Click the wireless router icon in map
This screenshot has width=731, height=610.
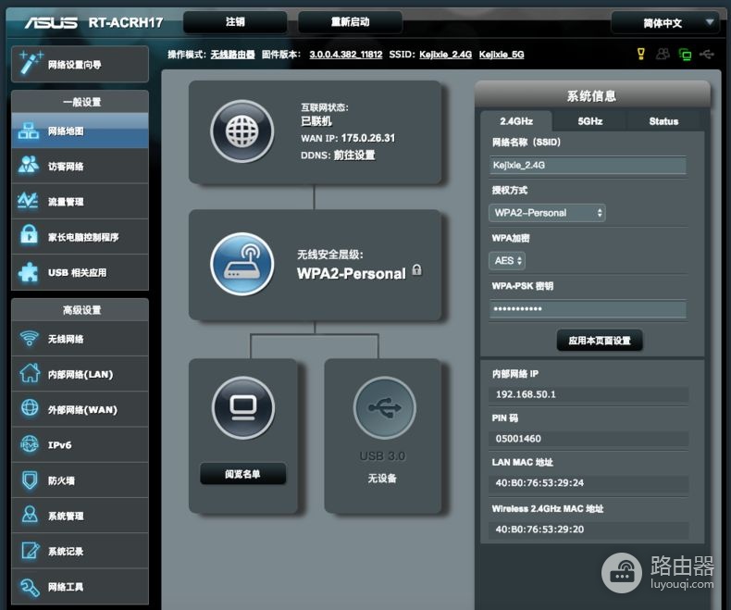(x=242, y=264)
